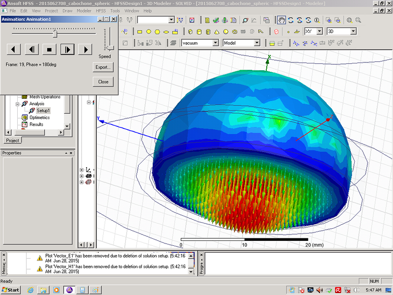Viewport: 393px width, 295px height.
Task: Click the Draw rectangle icon
Action: [x=140, y=31]
